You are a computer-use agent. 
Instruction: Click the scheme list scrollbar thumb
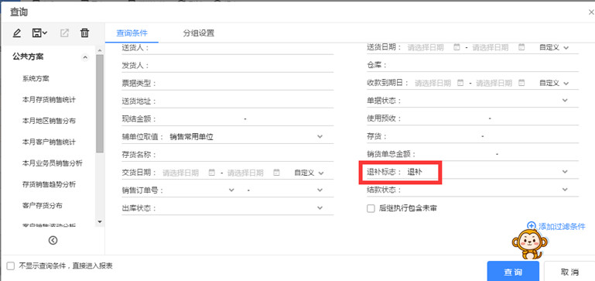pyautogui.click(x=99, y=103)
